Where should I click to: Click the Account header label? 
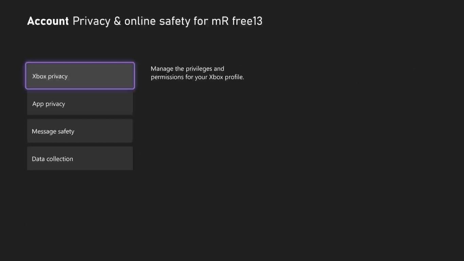click(48, 21)
